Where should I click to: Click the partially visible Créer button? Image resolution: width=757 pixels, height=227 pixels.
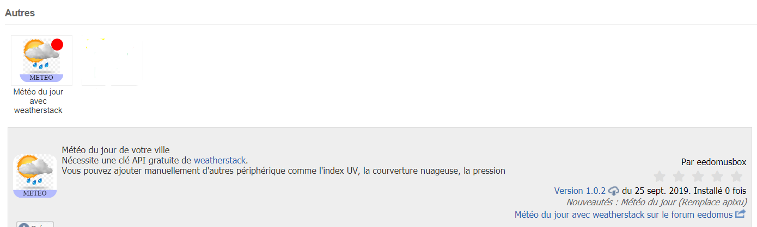pos(35,224)
